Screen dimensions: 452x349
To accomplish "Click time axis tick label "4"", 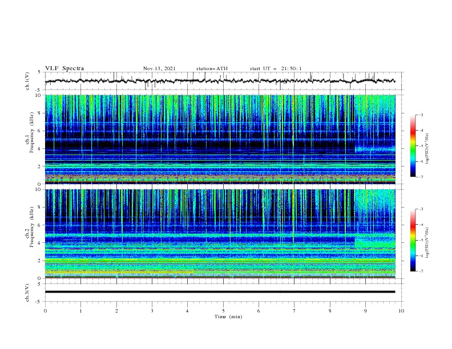I will (187, 311).
